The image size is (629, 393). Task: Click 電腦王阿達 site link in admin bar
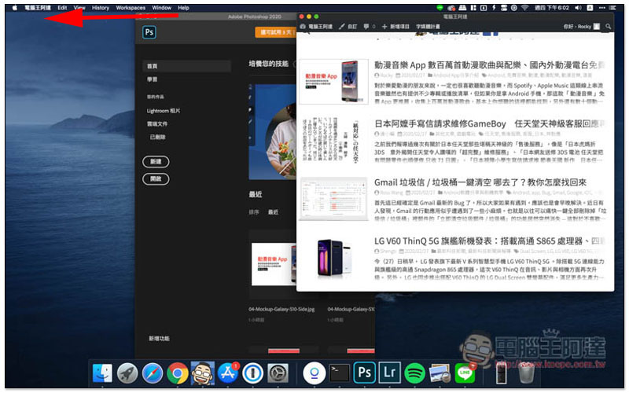[316, 27]
